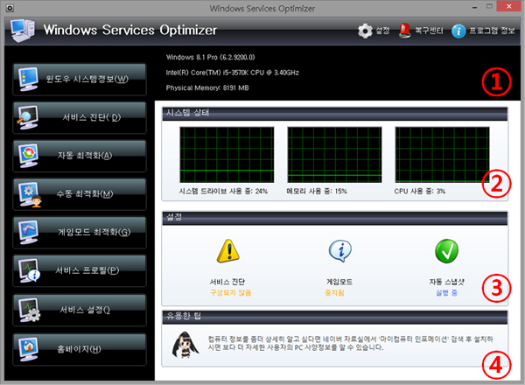The image size is (525, 385).
Task: Click the 유용한 팁 section header
Action: [335, 317]
